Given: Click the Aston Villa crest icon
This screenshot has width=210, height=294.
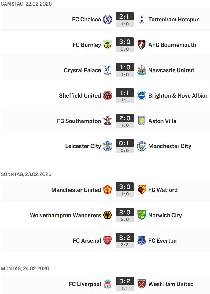Looking at the screenshot, I should (x=142, y=121).
